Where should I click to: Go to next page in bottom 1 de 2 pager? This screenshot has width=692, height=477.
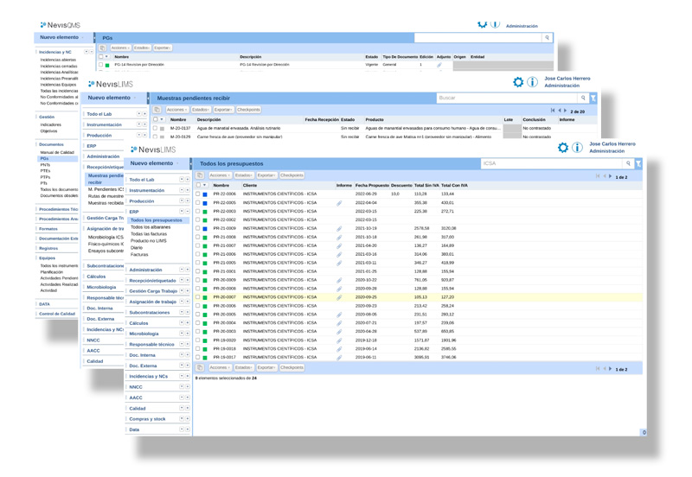pyautogui.click(x=611, y=369)
